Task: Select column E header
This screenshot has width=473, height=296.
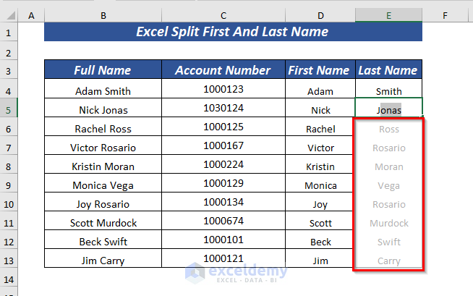Action: pos(388,14)
